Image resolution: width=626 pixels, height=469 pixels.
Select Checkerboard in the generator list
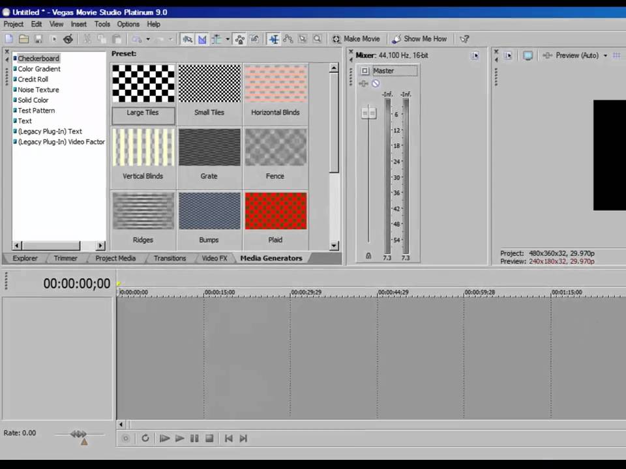(x=38, y=58)
